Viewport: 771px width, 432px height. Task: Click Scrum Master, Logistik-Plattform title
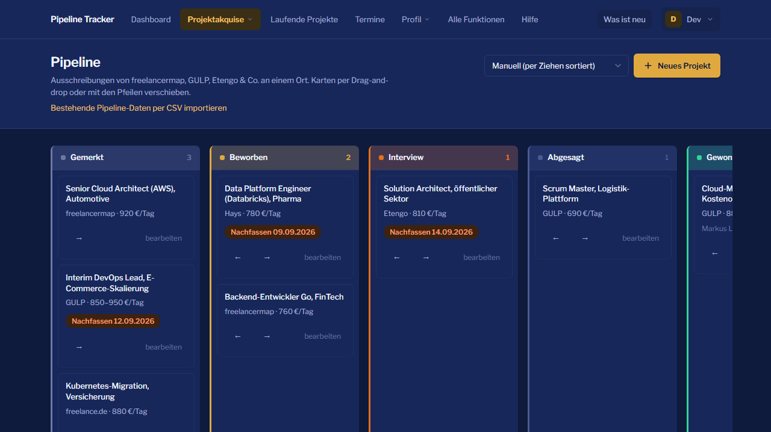pos(586,194)
